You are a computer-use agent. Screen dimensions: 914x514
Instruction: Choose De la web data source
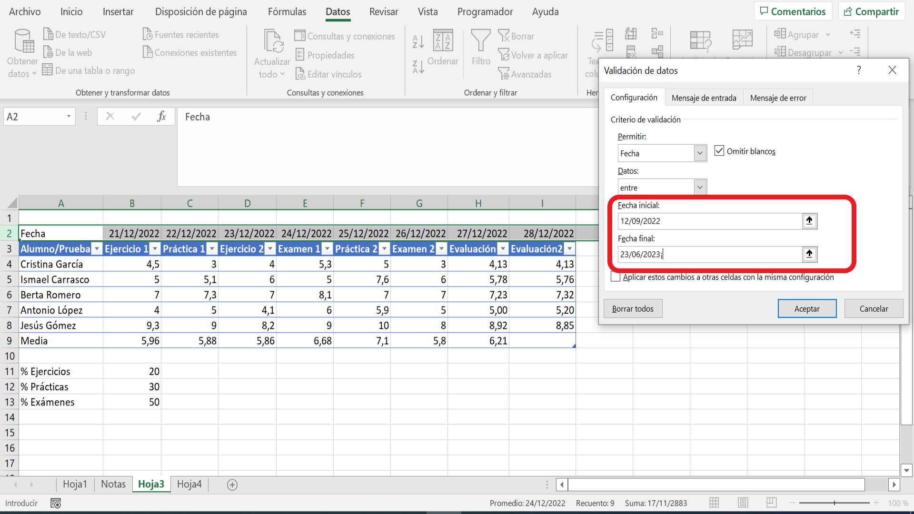(x=68, y=52)
